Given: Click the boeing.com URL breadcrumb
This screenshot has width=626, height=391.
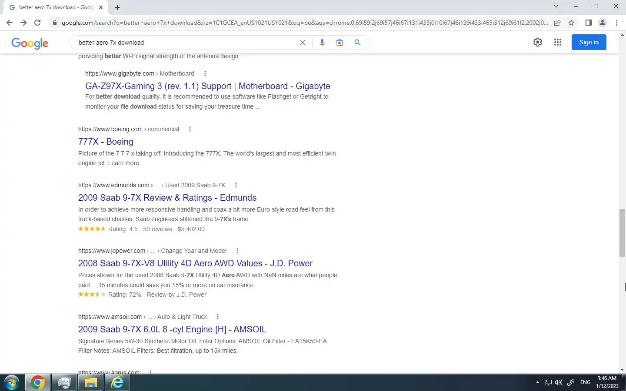Looking at the screenshot, I should (x=129, y=129).
